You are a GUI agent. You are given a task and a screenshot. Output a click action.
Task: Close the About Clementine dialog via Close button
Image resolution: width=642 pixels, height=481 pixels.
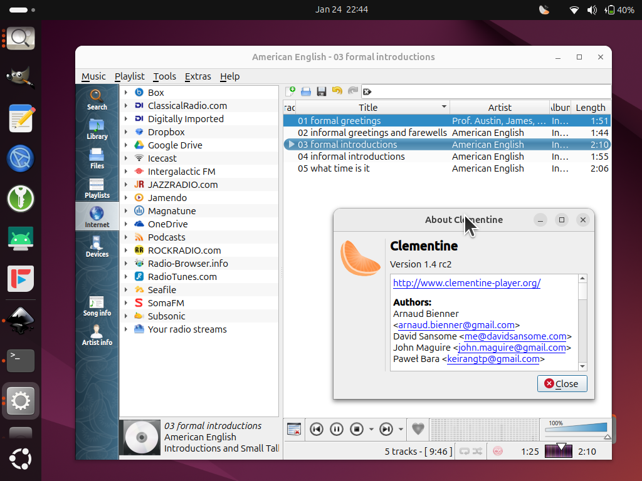(562, 384)
